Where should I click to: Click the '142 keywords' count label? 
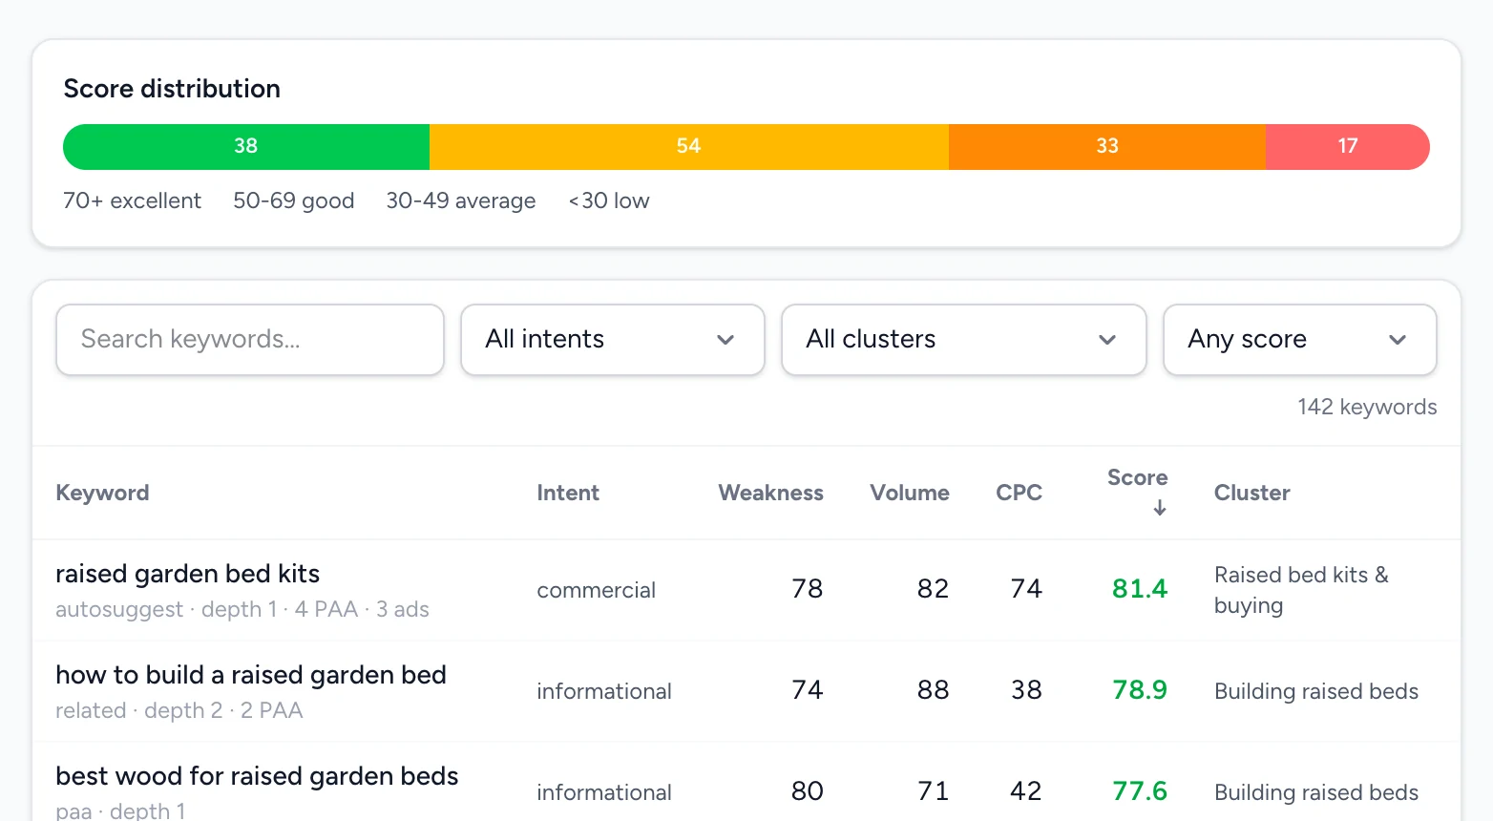click(1367, 407)
